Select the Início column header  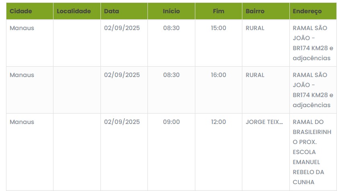pos(171,11)
